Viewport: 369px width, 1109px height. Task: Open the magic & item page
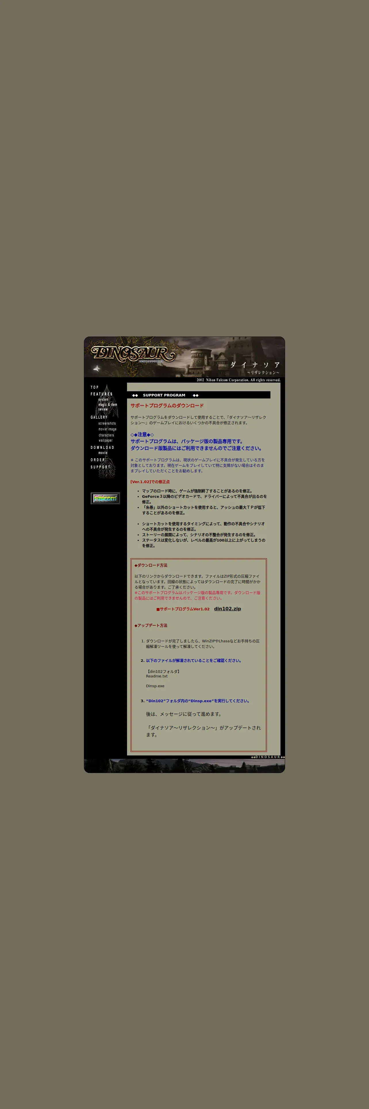tap(107, 405)
